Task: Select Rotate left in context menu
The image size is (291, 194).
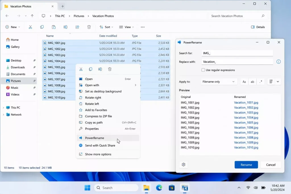Action: click(108, 104)
